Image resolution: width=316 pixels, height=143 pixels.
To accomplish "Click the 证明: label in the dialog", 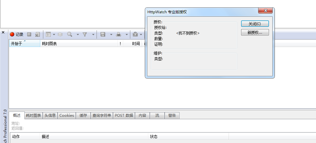I will point(158,44).
